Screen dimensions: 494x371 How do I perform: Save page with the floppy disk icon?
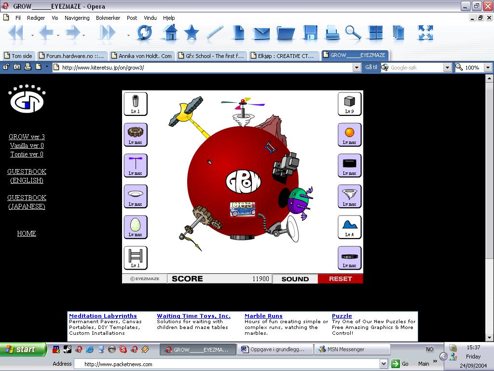310,33
